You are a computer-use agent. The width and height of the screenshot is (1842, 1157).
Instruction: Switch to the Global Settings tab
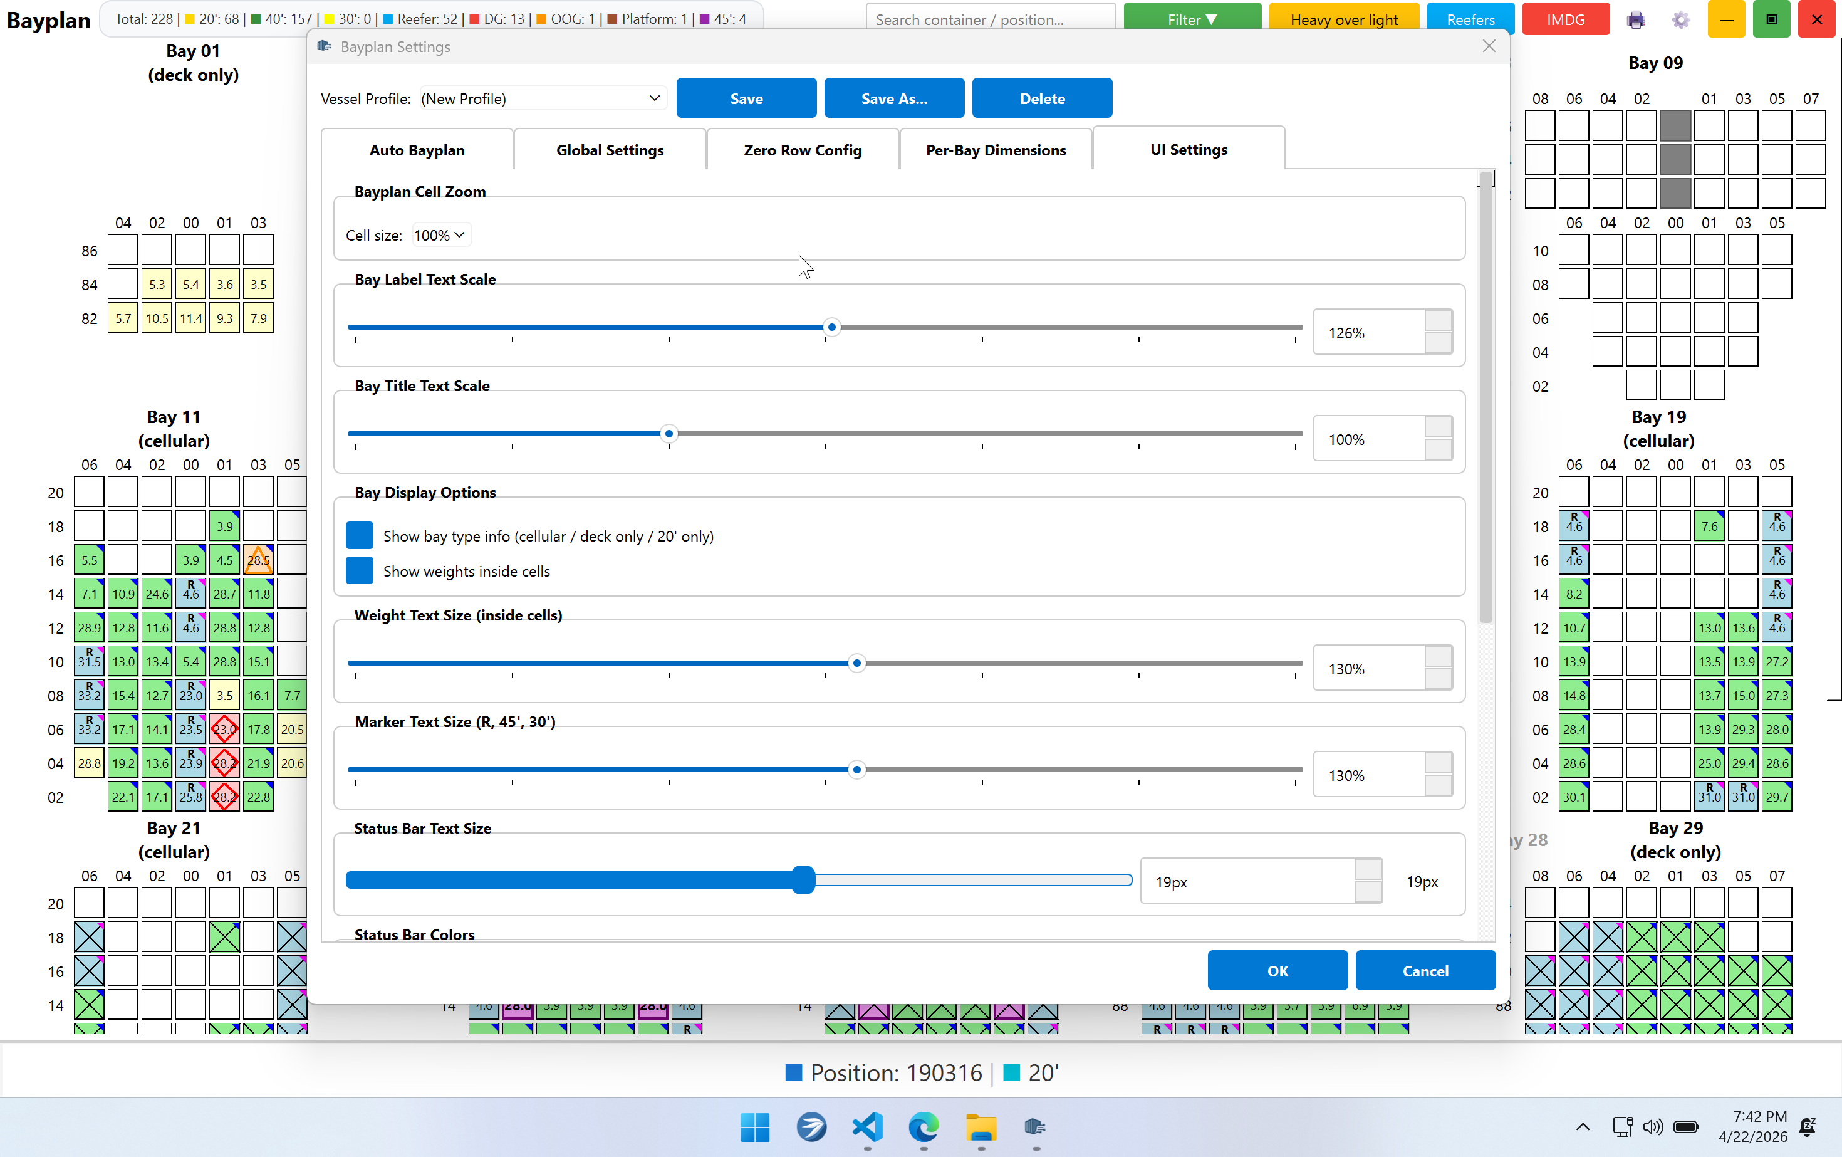pos(610,150)
